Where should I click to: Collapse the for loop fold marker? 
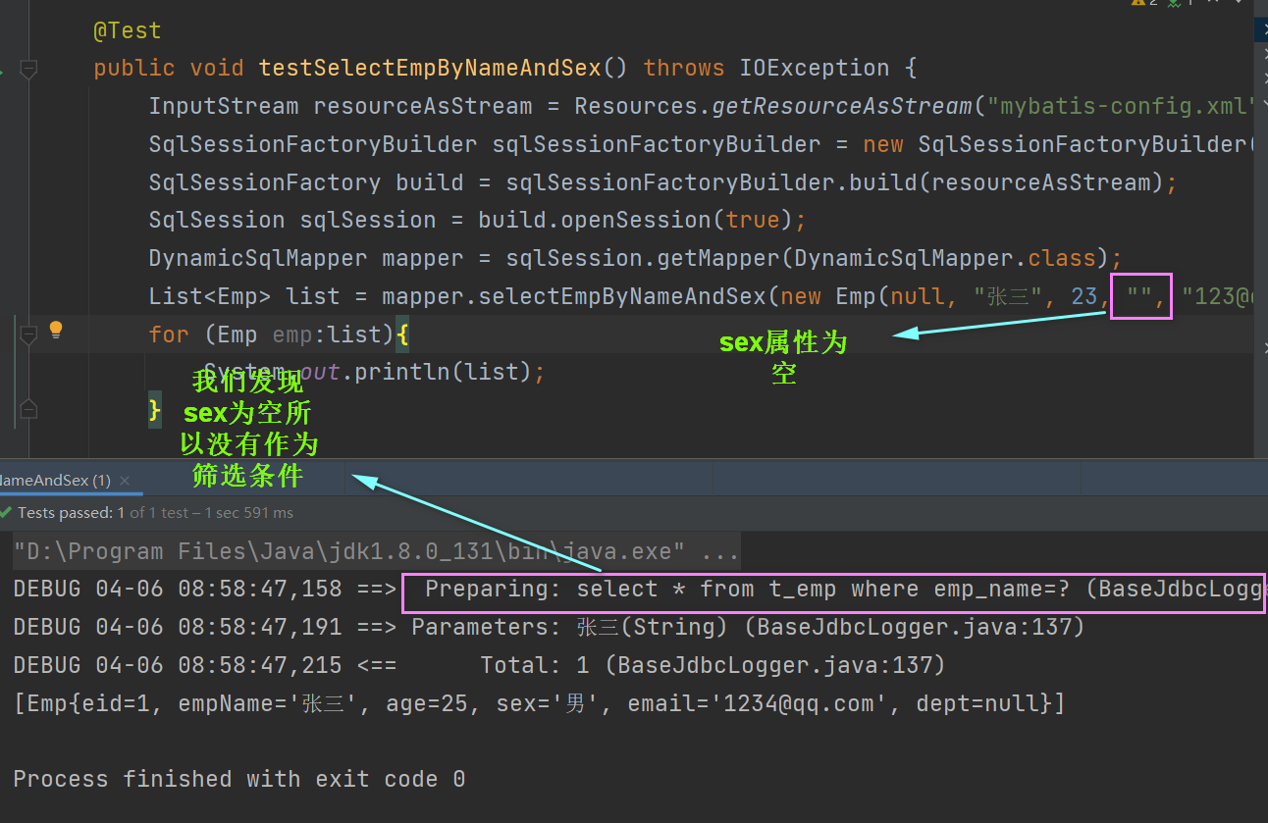click(x=28, y=335)
